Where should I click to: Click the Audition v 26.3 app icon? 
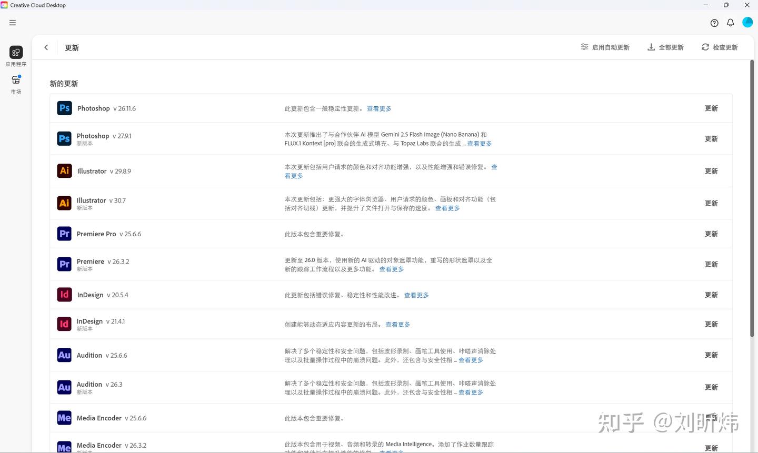click(64, 387)
